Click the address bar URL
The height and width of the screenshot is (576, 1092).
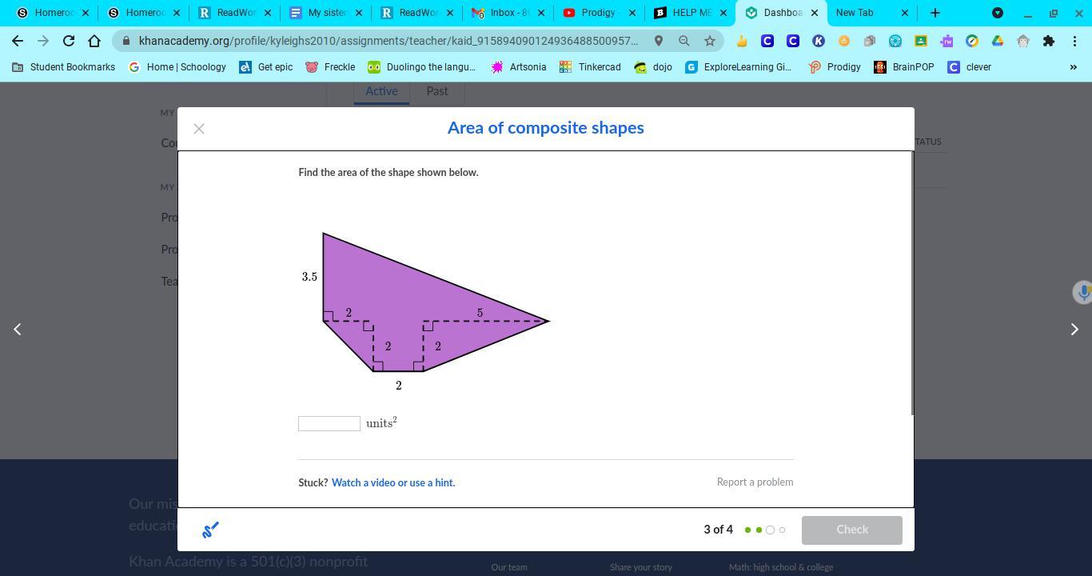pos(389,41)
